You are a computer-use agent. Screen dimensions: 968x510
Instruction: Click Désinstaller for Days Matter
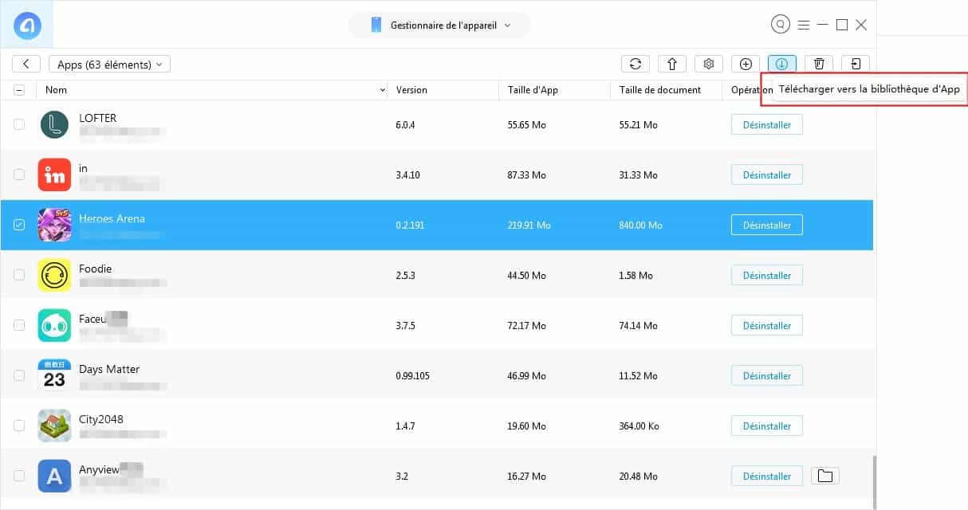click(766, 376)
